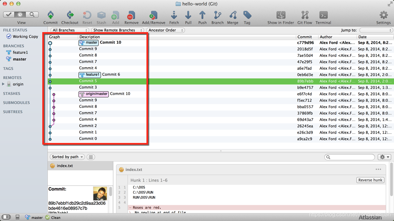
Task: Click the Reset toolbar icon
Action: (x=87, y=15)
